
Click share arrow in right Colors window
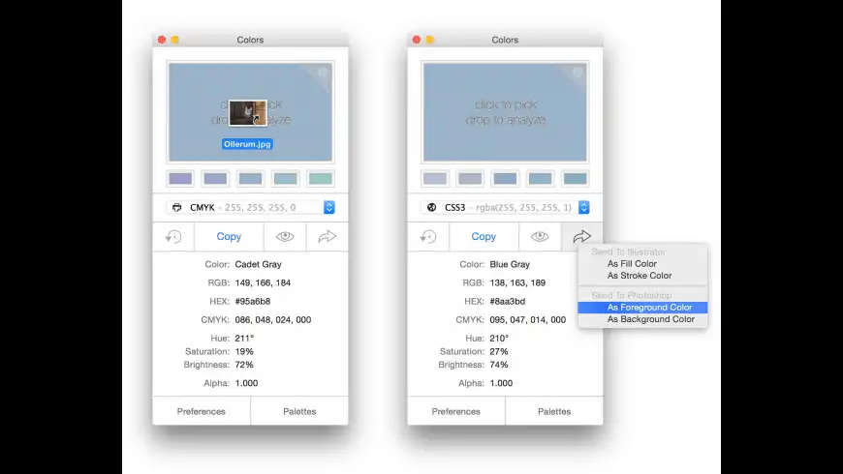point(581,237)
